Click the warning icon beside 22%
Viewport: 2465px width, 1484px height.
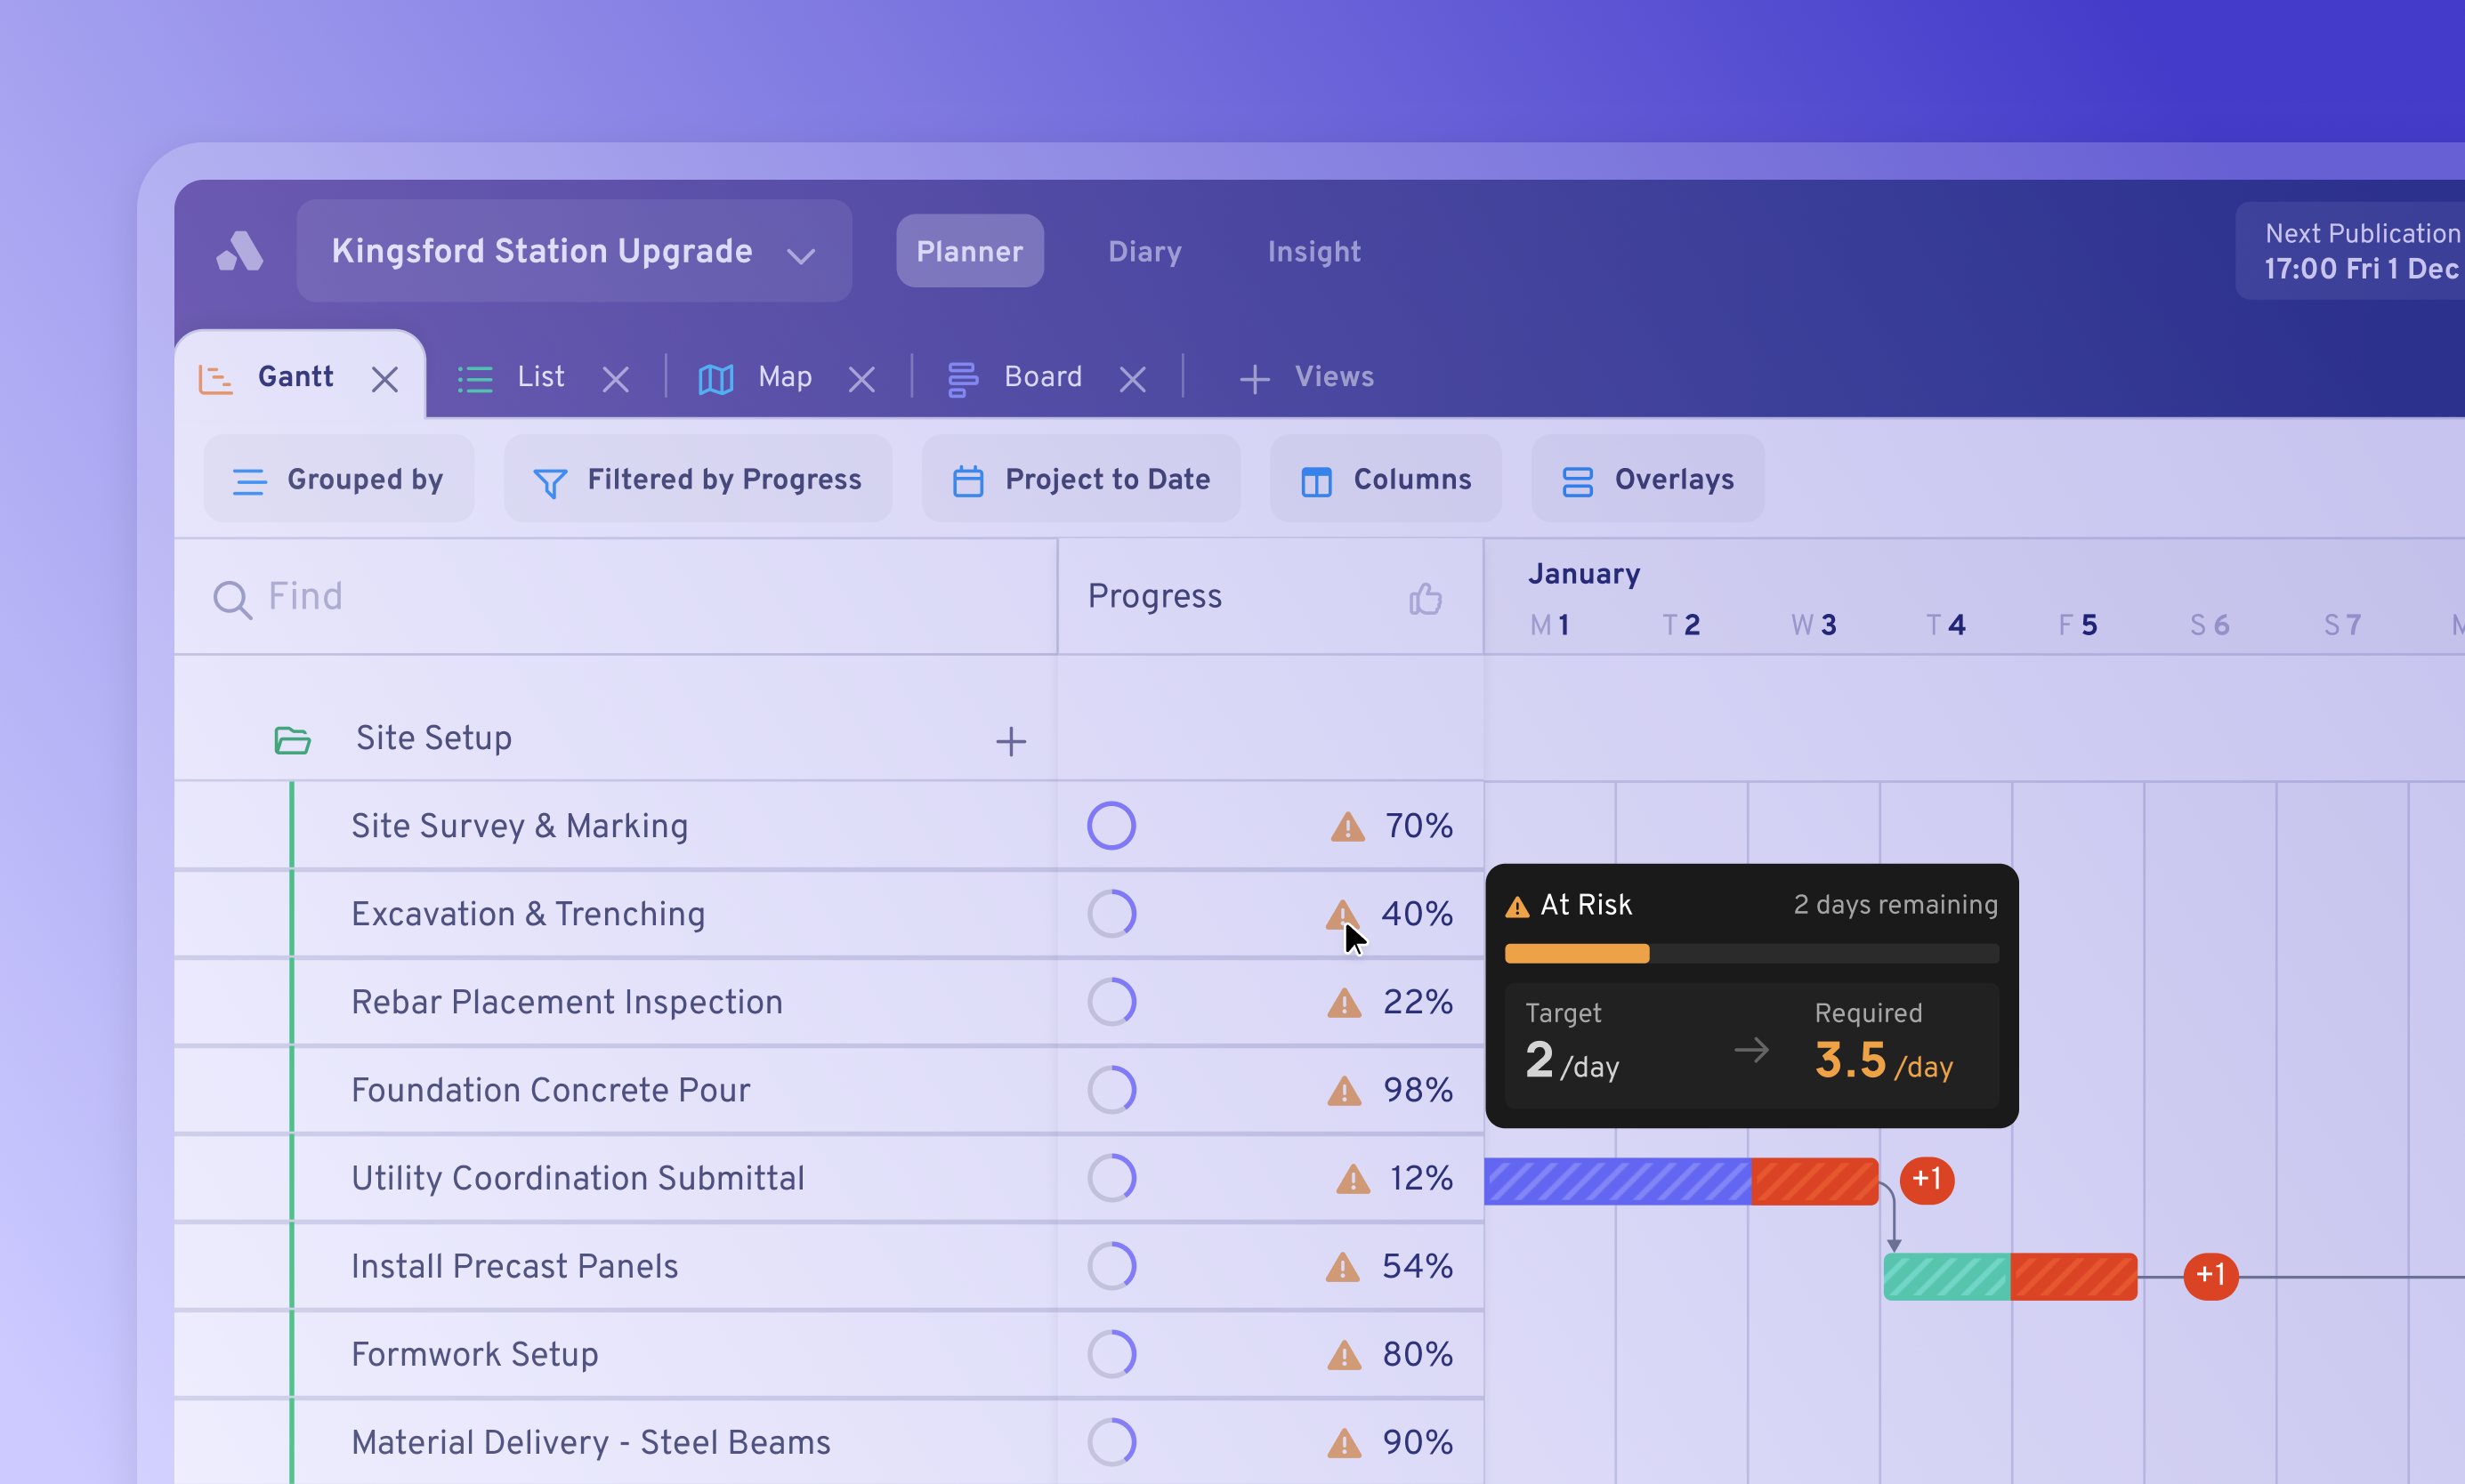tap(1344, 1003)
